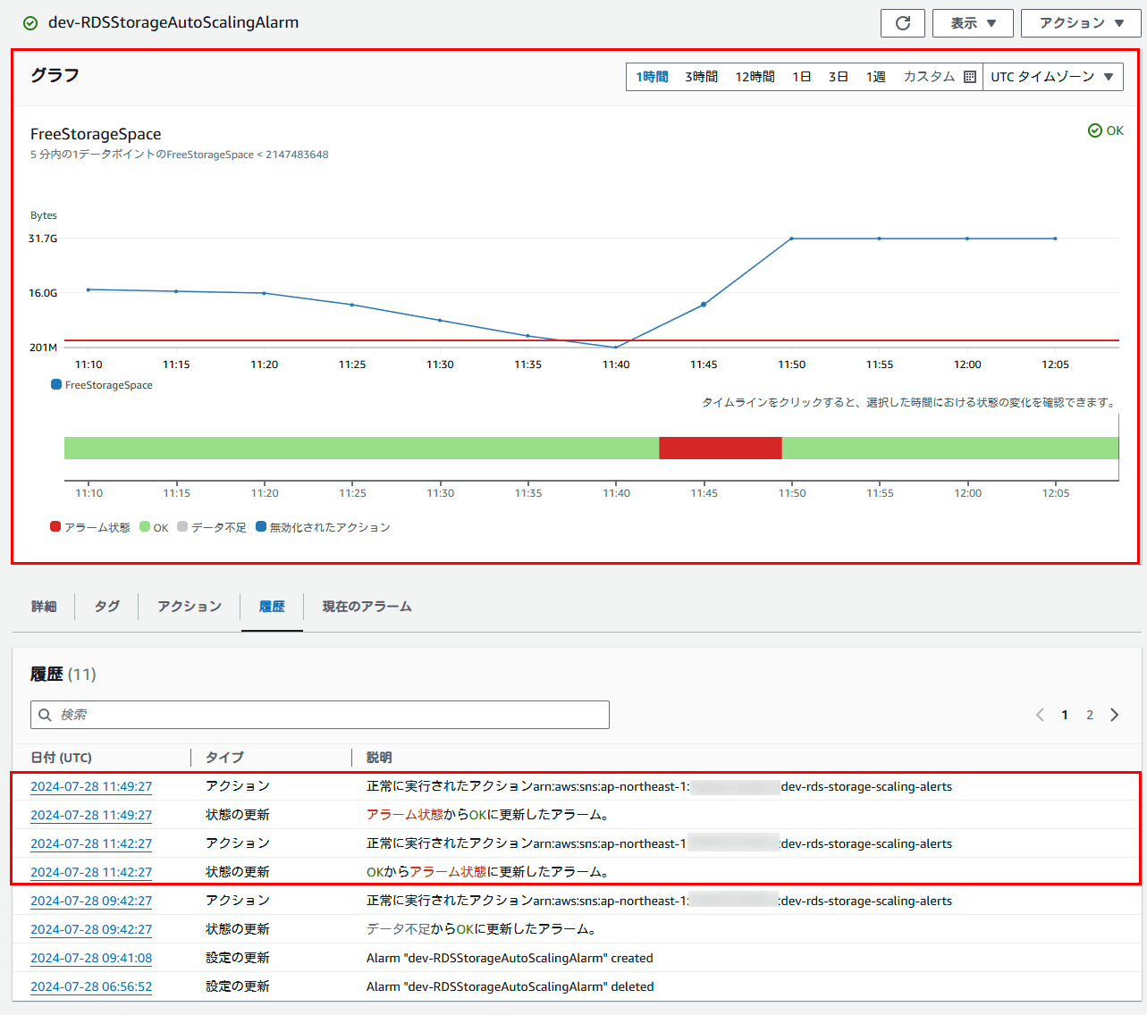This screenshot has height=1015, width=1147.
Task: Go to previous history page arrow
Action: (x=1040, y=715)
